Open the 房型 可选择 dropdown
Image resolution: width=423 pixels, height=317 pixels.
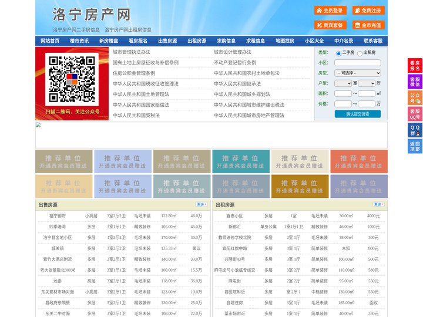pos(358,73)
